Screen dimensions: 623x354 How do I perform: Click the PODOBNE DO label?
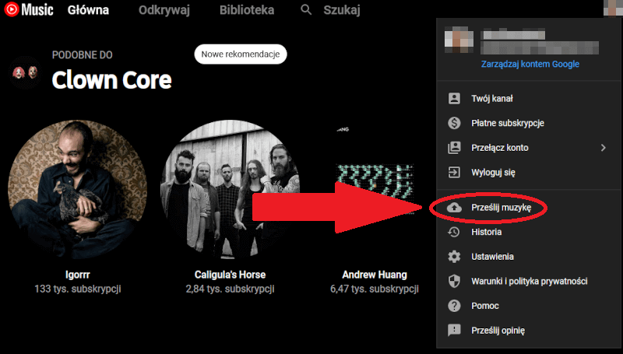click(83, 54)
